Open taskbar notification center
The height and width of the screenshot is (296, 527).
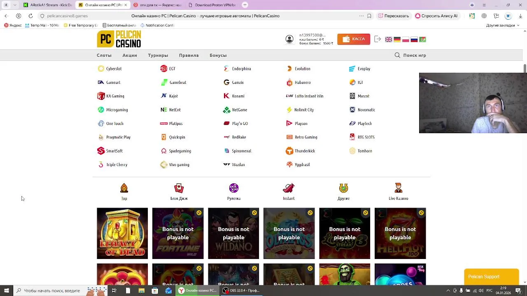[518, 290]
